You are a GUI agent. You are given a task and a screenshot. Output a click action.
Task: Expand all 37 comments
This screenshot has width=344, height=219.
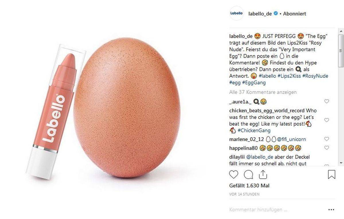click(263, 92)
